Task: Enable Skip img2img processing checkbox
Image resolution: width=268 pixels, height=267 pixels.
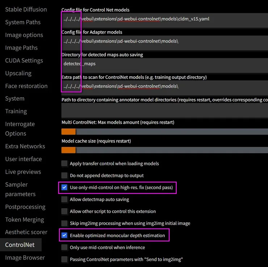Action: 64,223
